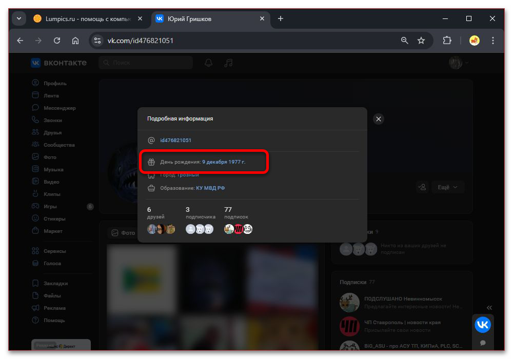Collapse the side panel double-chevron
The image size is (513, 359).
[x=489, y=308]
